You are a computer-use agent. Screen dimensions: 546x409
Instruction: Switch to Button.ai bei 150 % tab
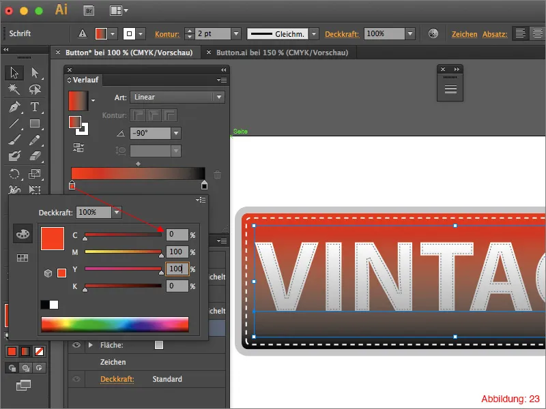coord(282,52)
